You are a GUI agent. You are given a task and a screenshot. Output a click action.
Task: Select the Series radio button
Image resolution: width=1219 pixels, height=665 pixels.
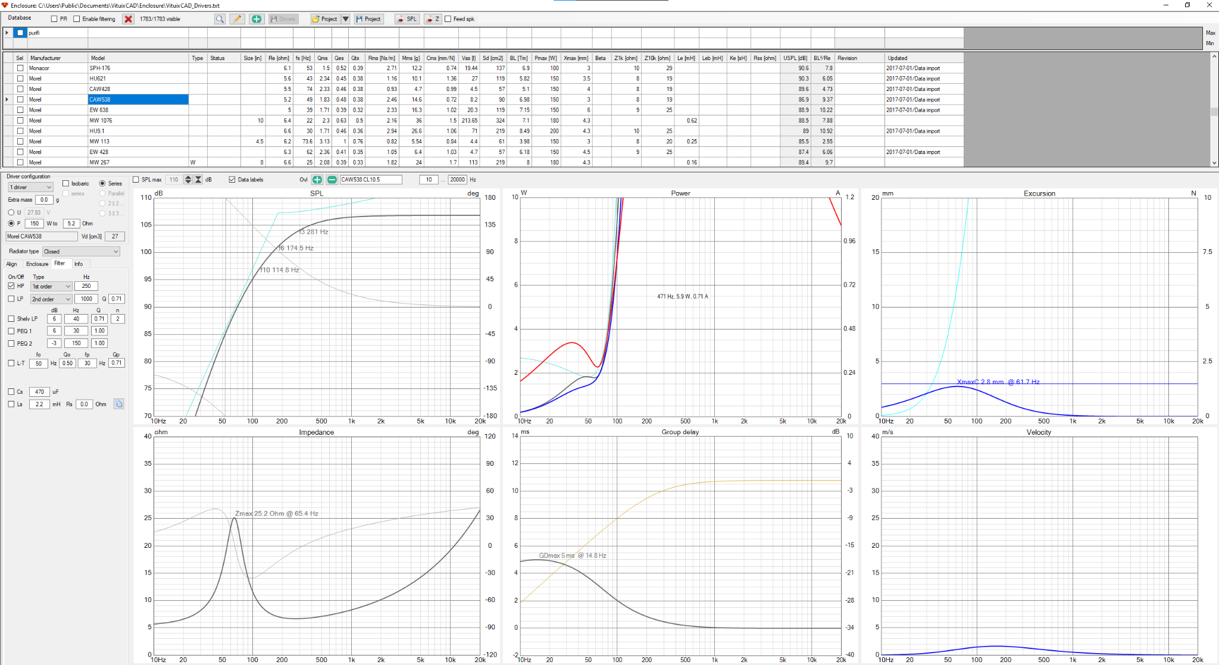pyautogui.click(x=102, y=183)
